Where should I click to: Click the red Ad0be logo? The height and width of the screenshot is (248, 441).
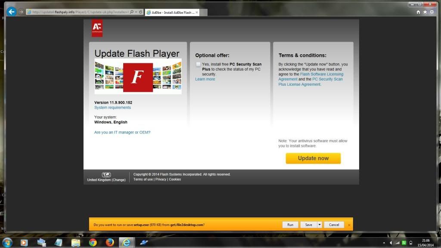(97, 28)
